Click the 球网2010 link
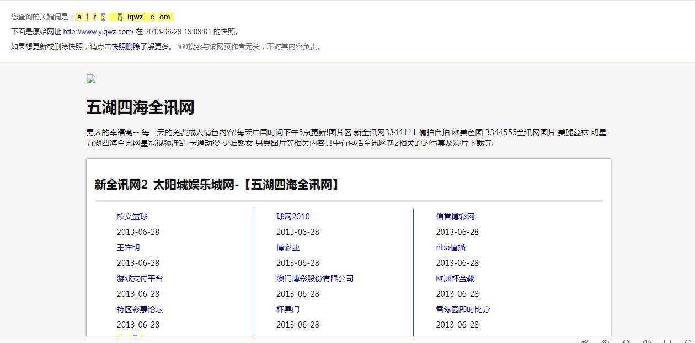 (x=293, y=217)
